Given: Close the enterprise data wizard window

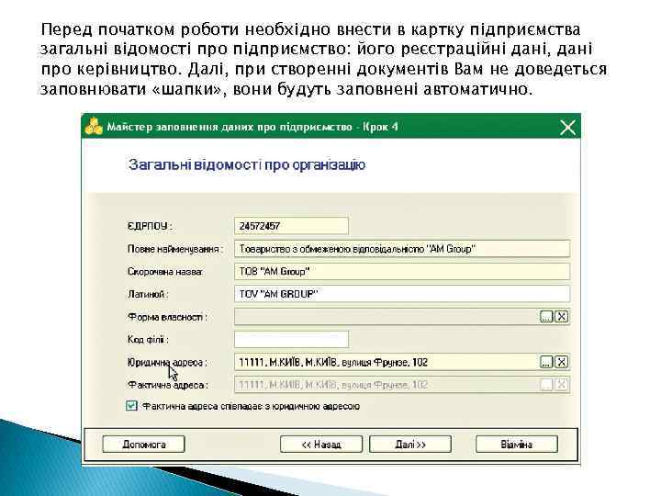Looking at the screenshot, I should [x=567, y=127].
